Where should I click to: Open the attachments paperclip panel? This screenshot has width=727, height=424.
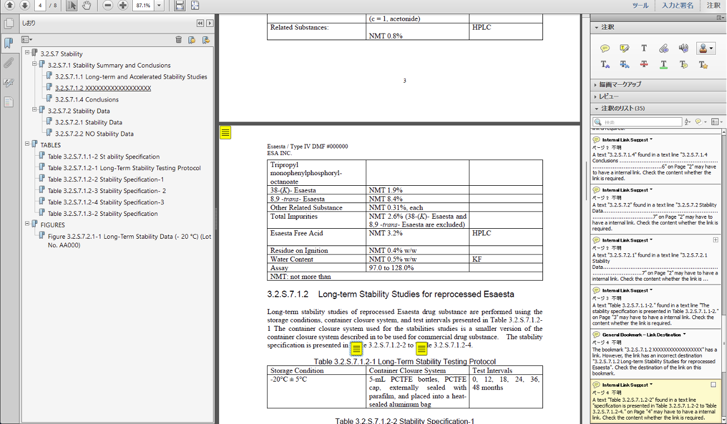tap(8, 62)
